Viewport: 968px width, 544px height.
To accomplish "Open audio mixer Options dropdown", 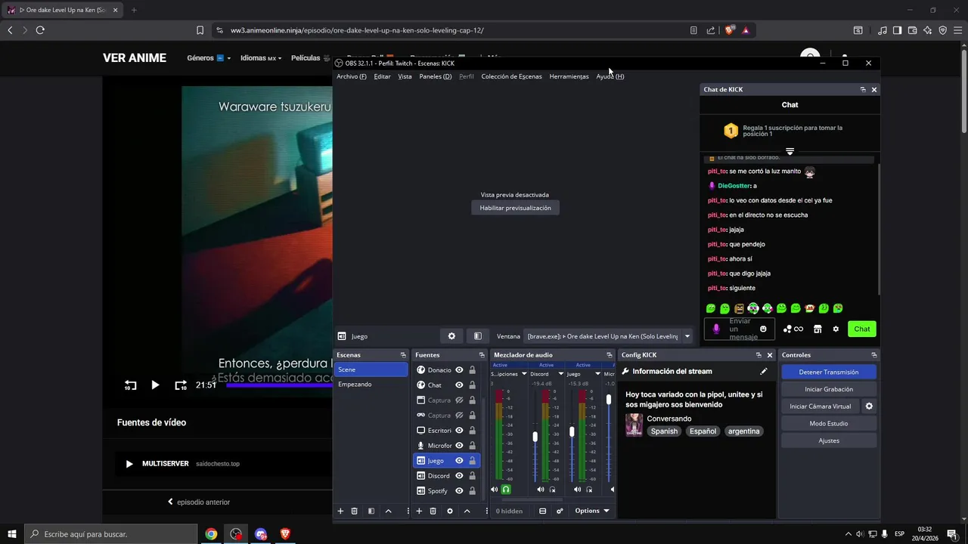I will coord(591,511).
